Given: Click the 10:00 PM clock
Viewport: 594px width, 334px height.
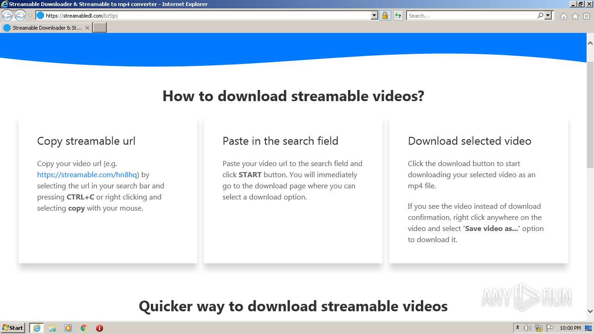Looking at the screenshot, I should pyautogui.click(x=570, y=328).
